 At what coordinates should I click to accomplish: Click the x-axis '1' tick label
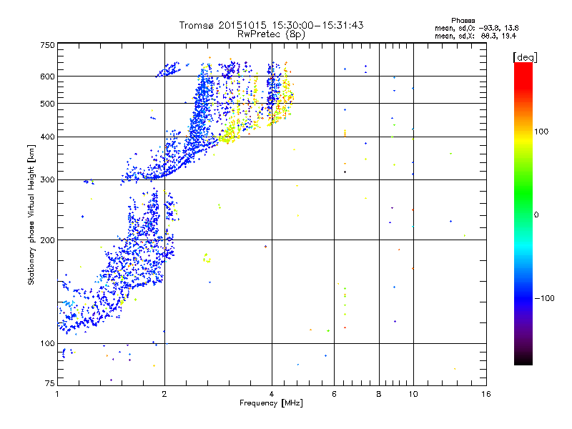click(x=57, y=394)
